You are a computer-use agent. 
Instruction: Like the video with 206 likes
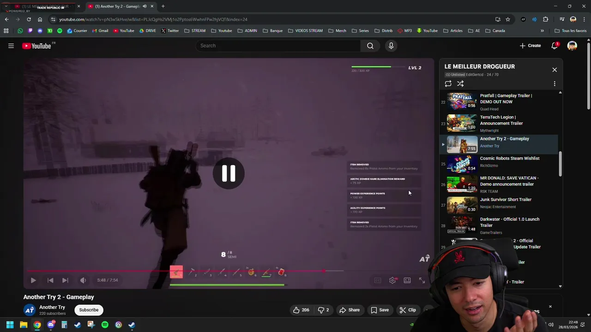pos(301,310)
